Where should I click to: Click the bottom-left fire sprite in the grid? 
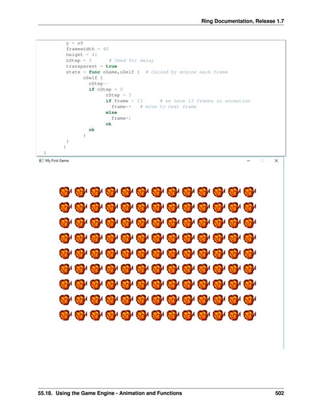[x=65, y=315]
